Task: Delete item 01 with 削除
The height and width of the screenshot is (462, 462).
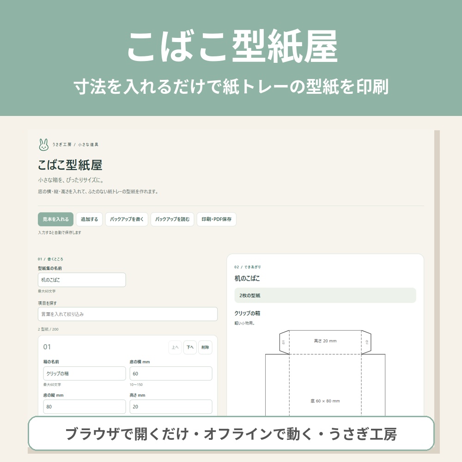Action: (206, 347)
